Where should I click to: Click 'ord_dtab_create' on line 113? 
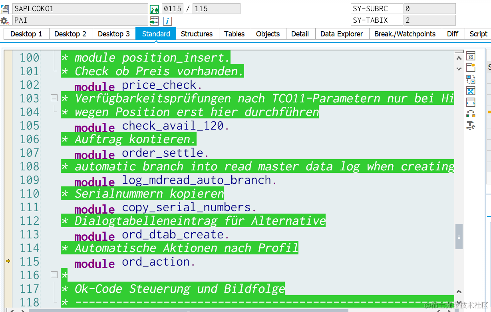click(x=173, y=235)
